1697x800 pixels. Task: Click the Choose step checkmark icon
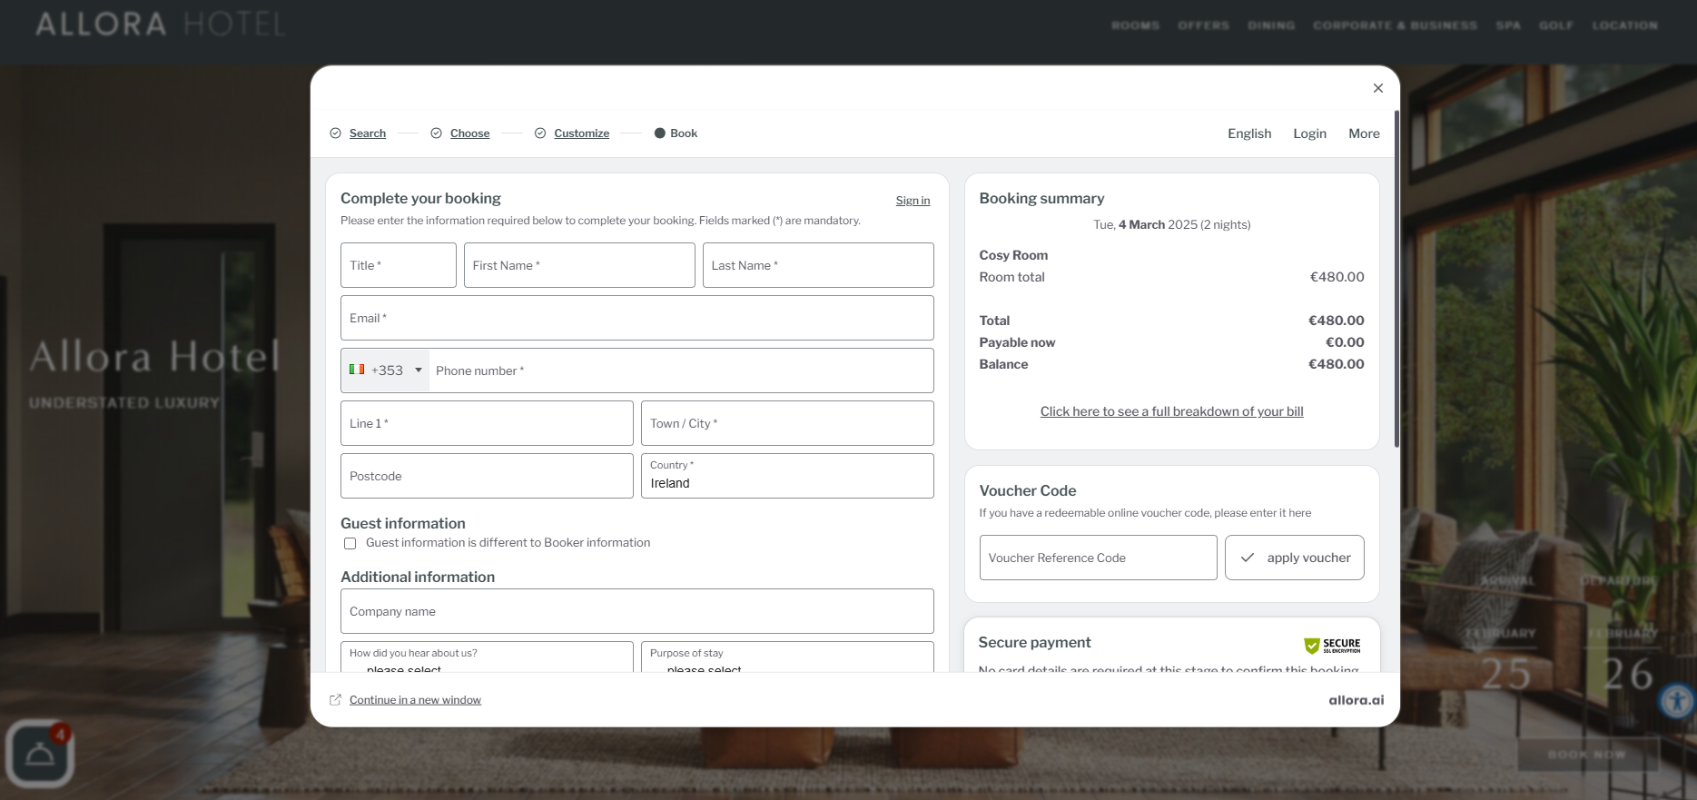(437, 133)
